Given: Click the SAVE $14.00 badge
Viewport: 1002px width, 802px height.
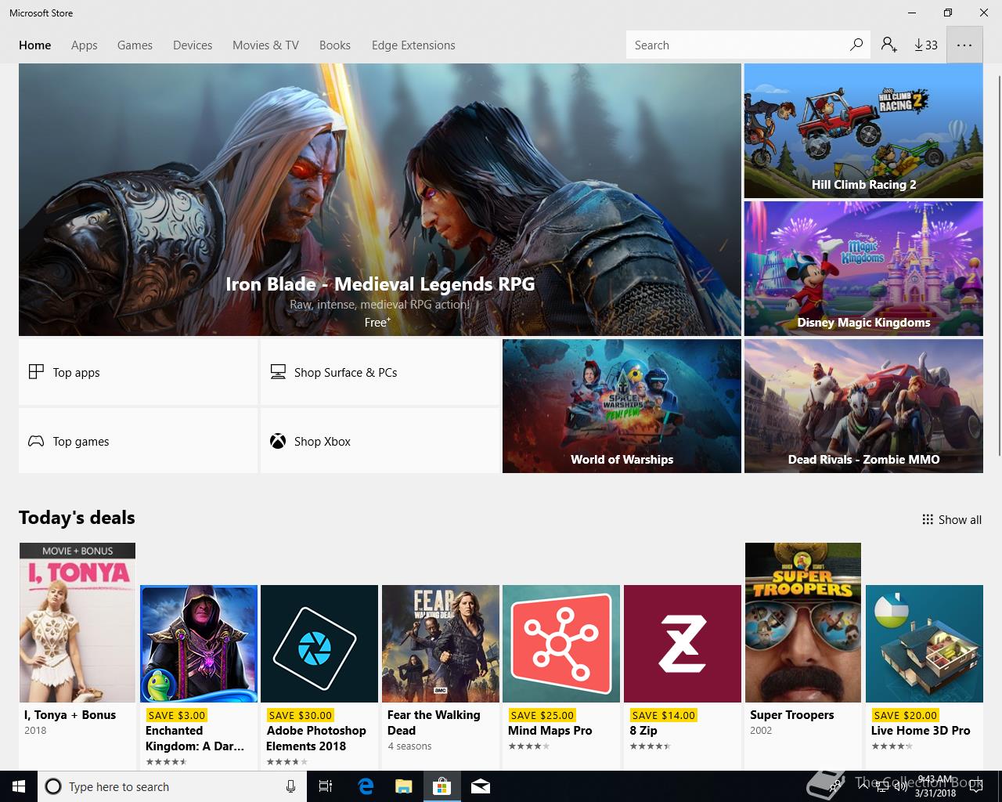Looking at the screenshot, I should pyautogui.click(x=663, y=715).
